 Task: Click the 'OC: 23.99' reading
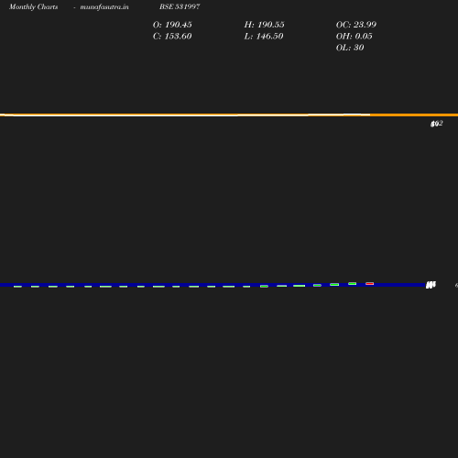click(356, 25)
